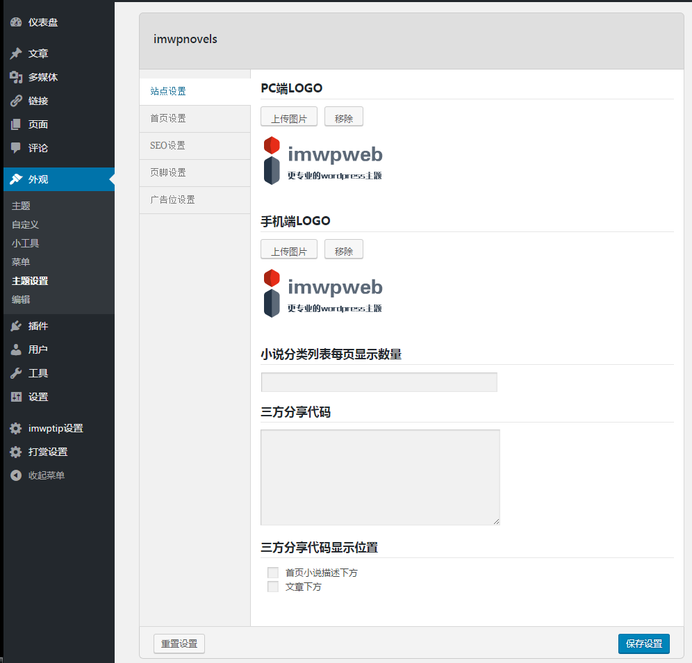Click the 保存设置 button
Image resolution: width=692 pixels, height=663 pixels.
[644, 644]
